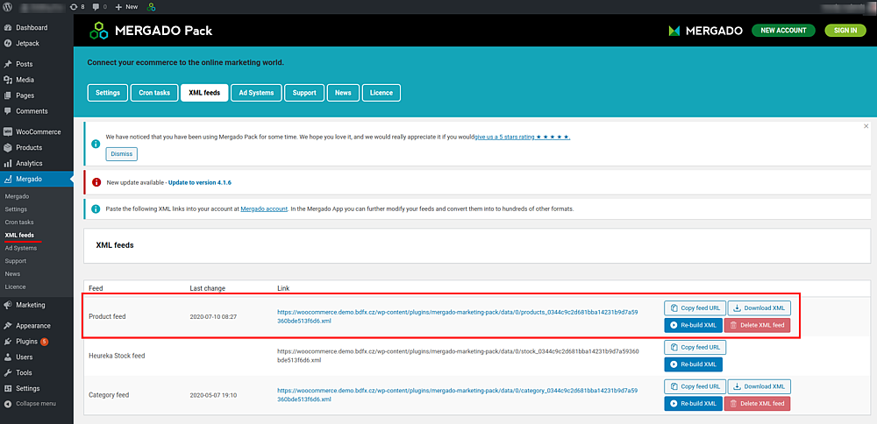Open the Media sidebar item
The width and height of the screenshot is (877, 424).
tap(36, 80)
